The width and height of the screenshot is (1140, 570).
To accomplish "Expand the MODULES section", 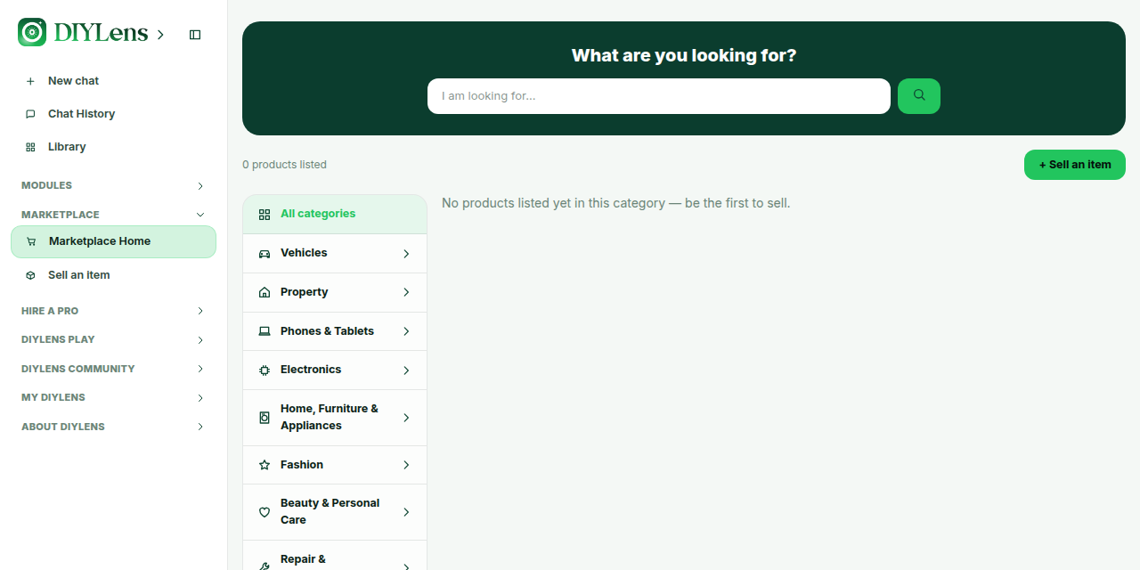I will (200, 186).
